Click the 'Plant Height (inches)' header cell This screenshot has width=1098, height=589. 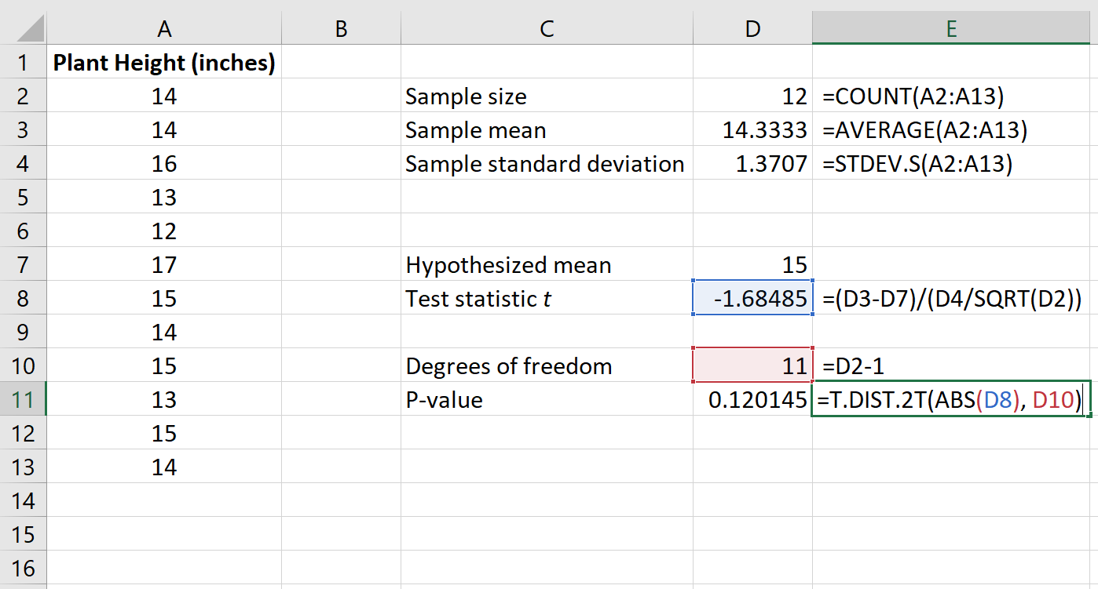coord(164,62)
